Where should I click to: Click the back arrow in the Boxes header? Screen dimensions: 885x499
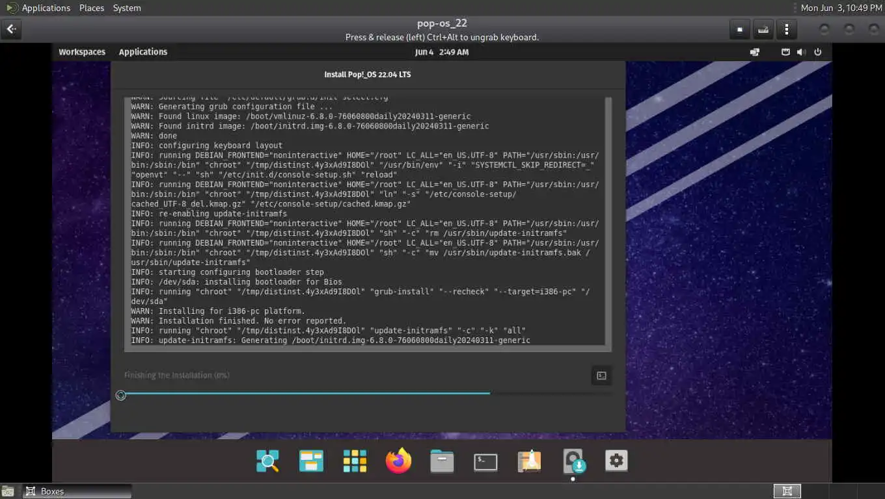pos(12,29)
